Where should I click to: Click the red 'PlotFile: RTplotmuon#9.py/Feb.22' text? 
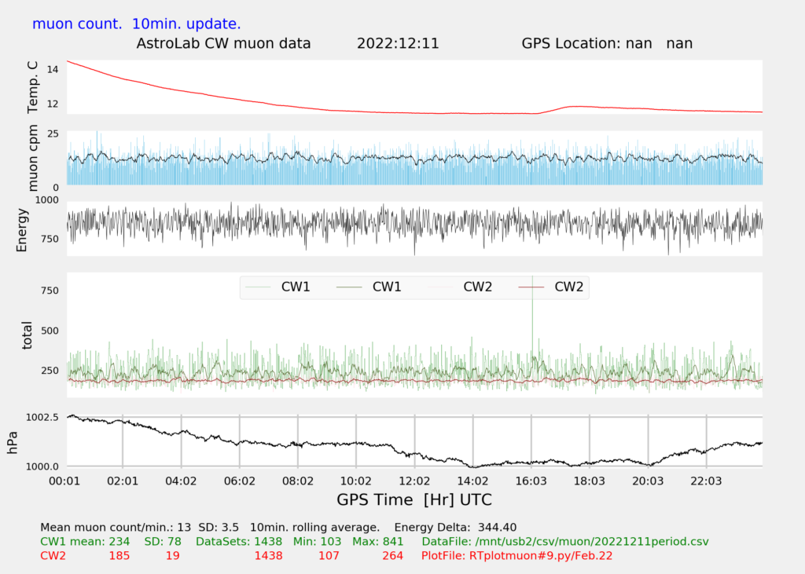(x=516, y=556)
